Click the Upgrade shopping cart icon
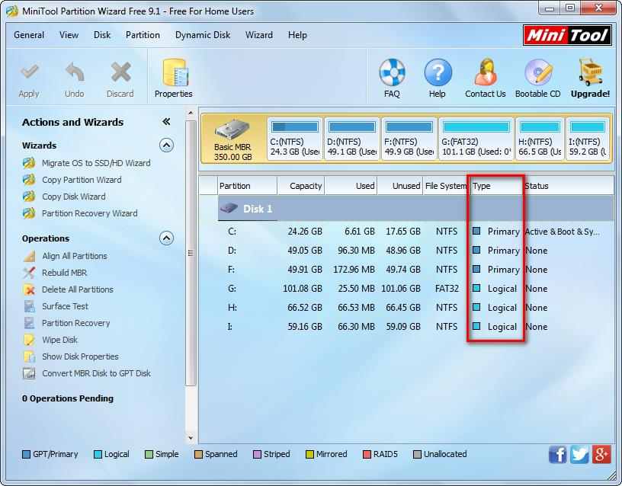Image resolution: width=622 pixels, height=486 pixels. click(x=591, y=72)
